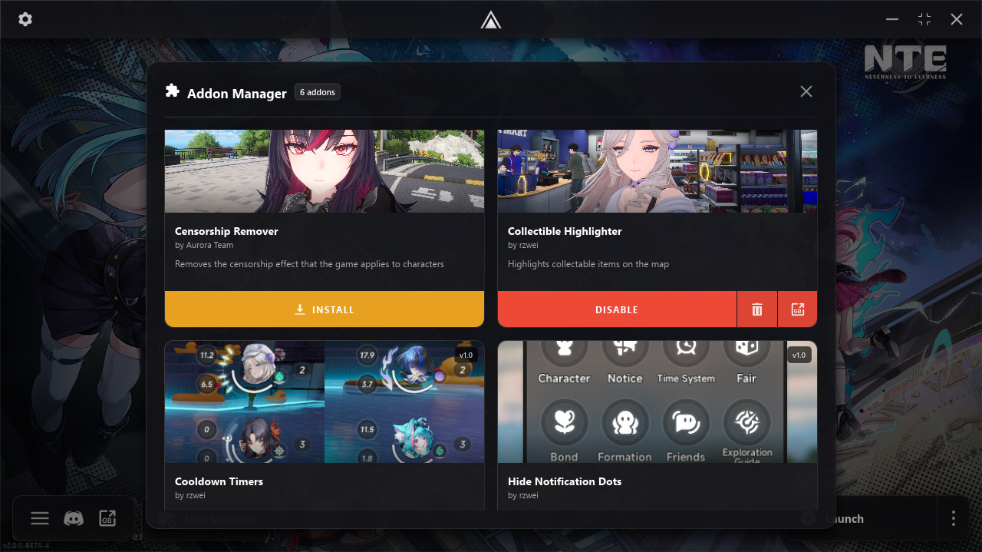
Task: Select the Censorship Remover title
Action: [226, 231]
